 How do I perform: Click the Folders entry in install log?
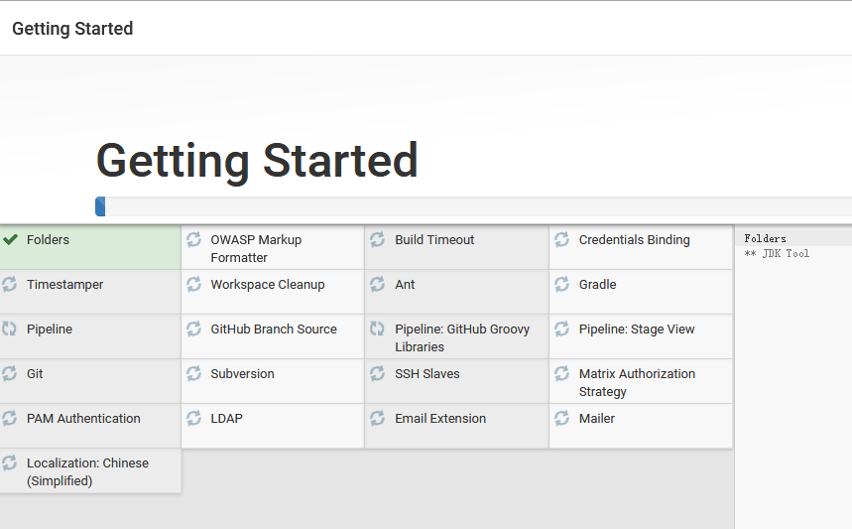(765, 238)
